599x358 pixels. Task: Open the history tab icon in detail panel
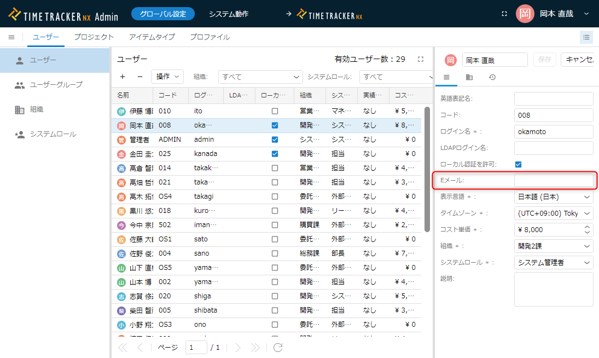492,77
